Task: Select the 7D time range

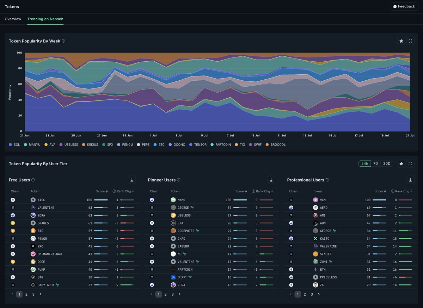Action: [x=375, y=164]
